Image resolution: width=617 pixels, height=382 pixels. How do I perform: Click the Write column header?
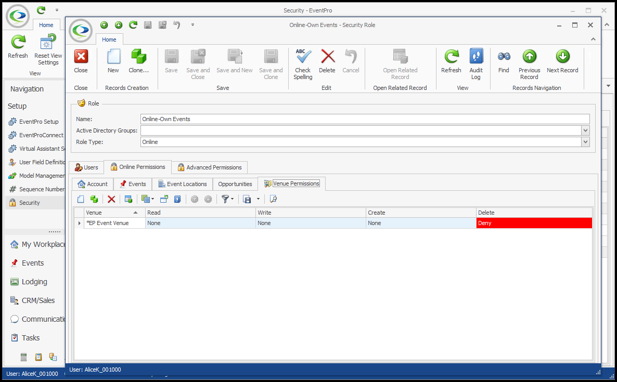pos(311,213)
